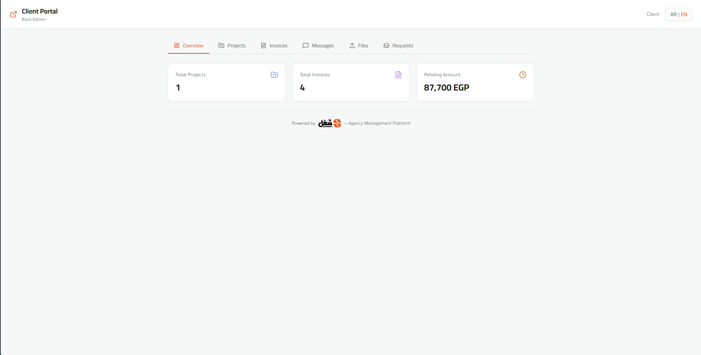Click the clock icon in Pending Amount card
The width and height of the screenshot is (701, 355).
[523, 75]
